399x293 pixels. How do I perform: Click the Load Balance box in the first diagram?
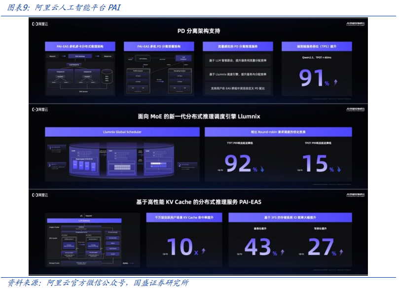[x=74, y=65]
